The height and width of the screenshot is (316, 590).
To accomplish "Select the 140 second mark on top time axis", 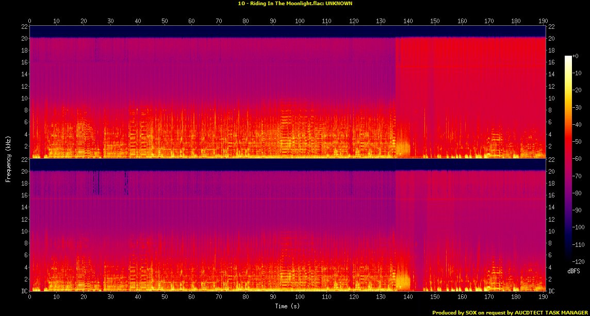I will coord(407,21).
